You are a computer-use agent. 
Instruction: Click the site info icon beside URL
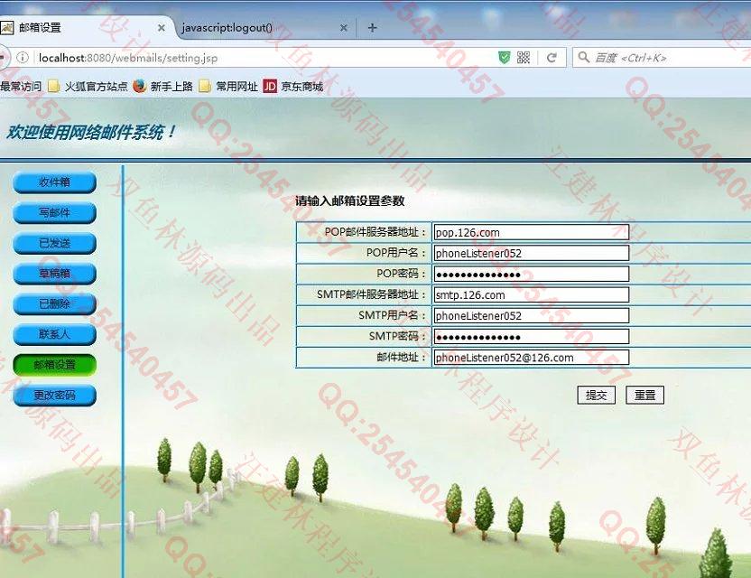[23, 58]
